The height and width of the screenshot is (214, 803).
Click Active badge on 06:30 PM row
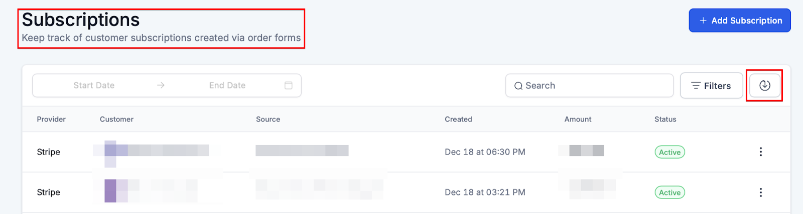click(x=670, y=152)
